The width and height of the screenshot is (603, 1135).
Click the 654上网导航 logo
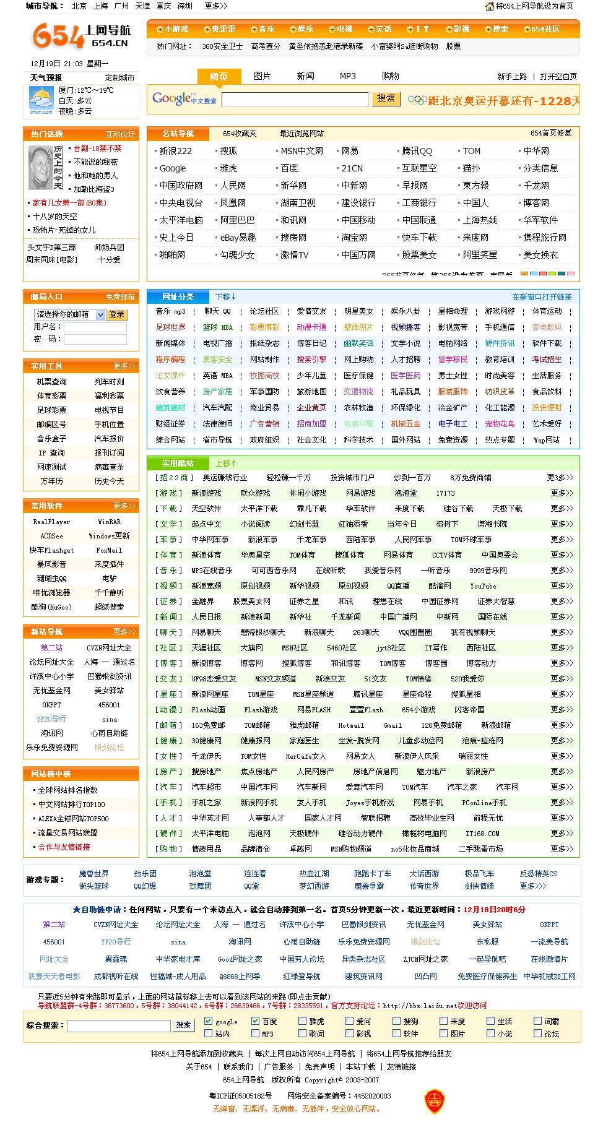coord(81,35)
